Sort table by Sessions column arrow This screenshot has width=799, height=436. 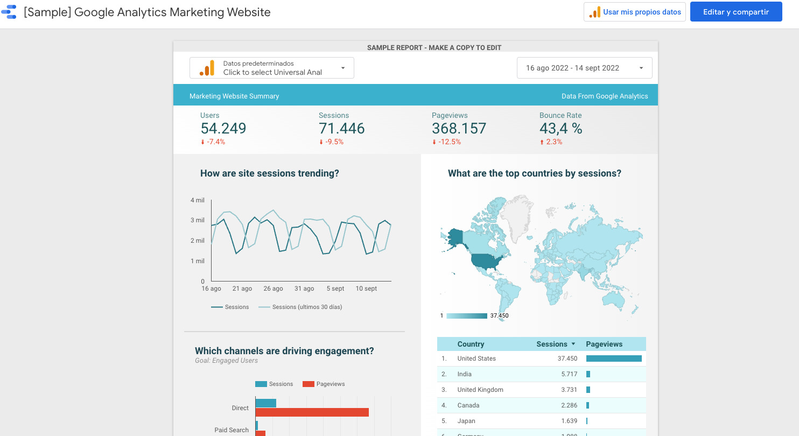pyautogui.click(x=573, y=344)
